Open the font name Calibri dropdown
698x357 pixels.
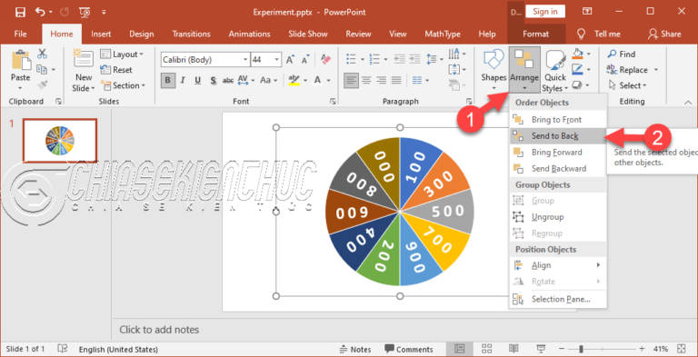(245, 59)
